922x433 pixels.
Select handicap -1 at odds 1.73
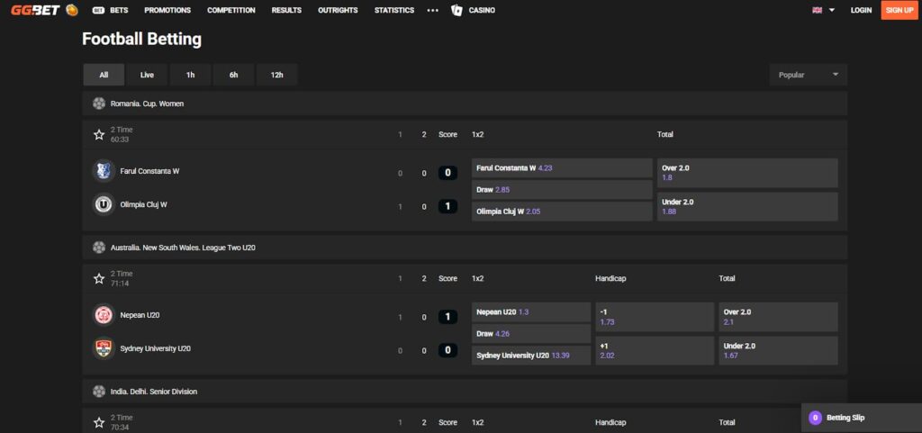655,317
